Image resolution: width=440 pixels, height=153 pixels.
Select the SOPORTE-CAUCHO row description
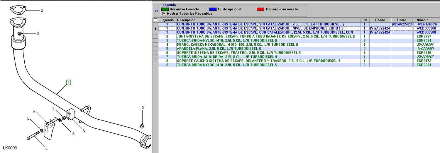(x=258, y=61)
